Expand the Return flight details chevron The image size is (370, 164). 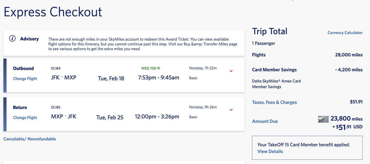coord(231,110)
